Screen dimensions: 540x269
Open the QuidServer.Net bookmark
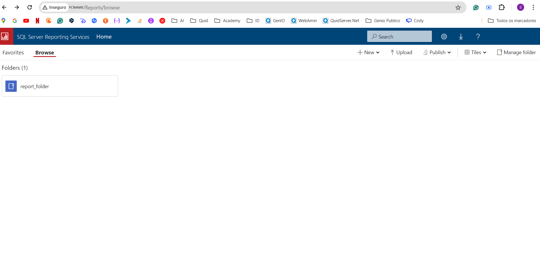[x=341, y=20]
